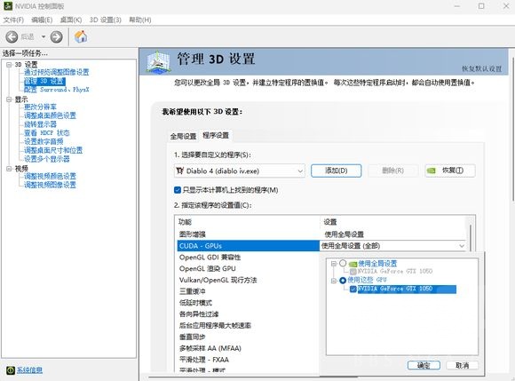Click the system information icon
Viewport: 515px width, 381px height.
pos(11,370)
